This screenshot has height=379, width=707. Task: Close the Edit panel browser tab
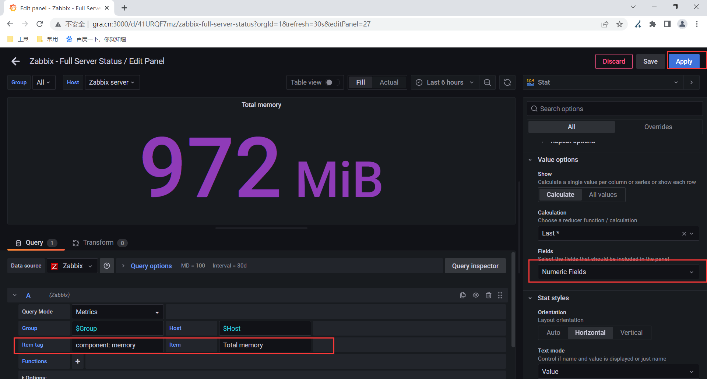[x=107, y=8]
